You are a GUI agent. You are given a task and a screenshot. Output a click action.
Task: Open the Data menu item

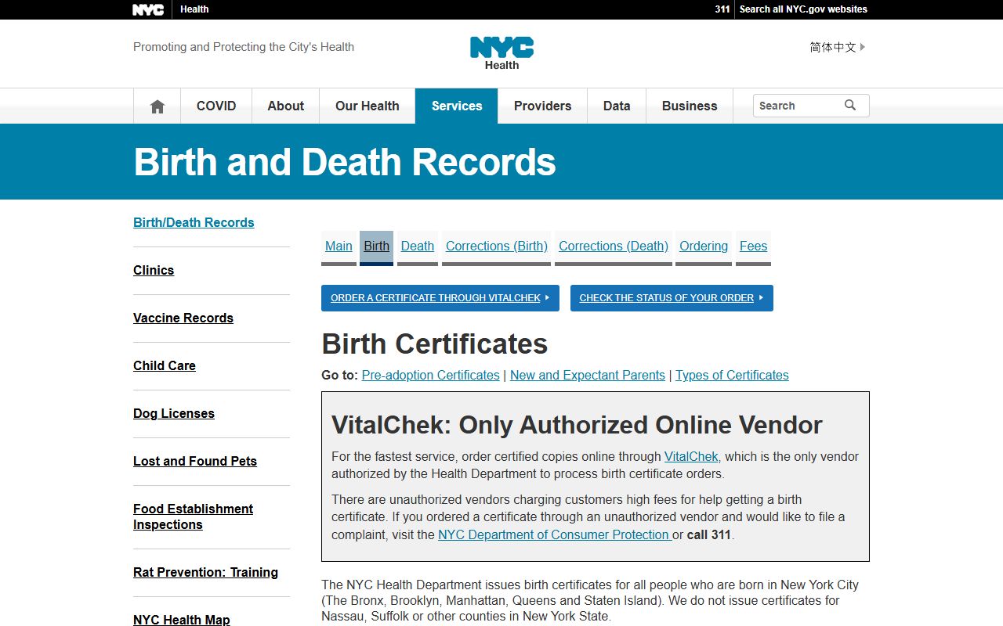click(x=617, y=106)
